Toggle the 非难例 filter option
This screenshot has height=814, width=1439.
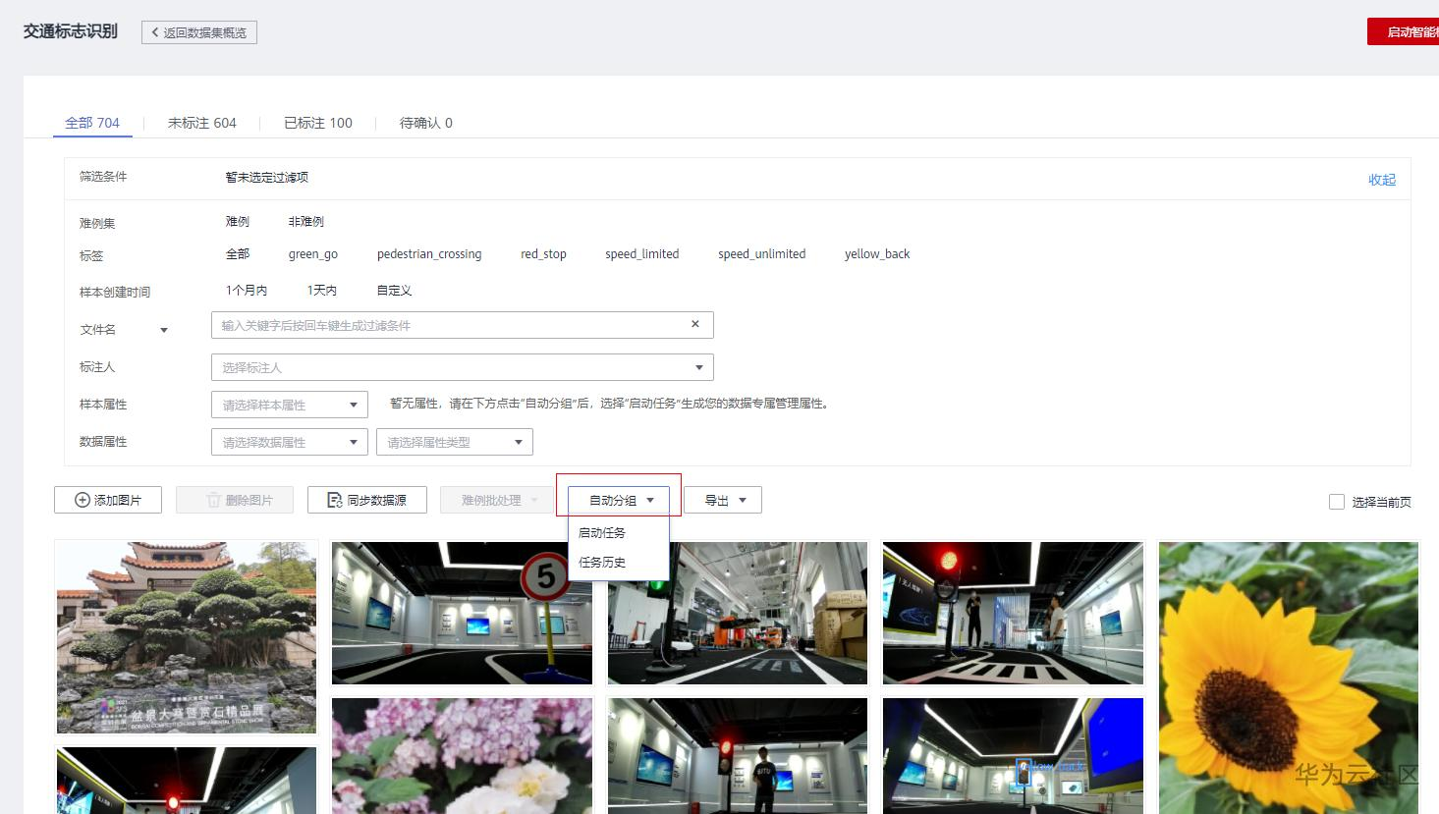305,221
